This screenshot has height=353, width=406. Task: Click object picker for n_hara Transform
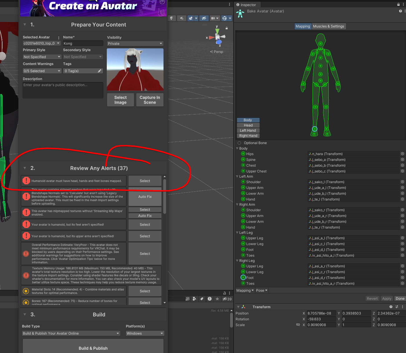coord(402,154)
